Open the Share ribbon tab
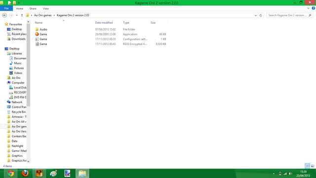 tap(33, 8)
